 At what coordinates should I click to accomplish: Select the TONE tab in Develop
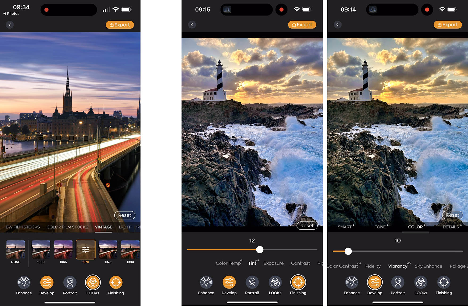(380, 227)
